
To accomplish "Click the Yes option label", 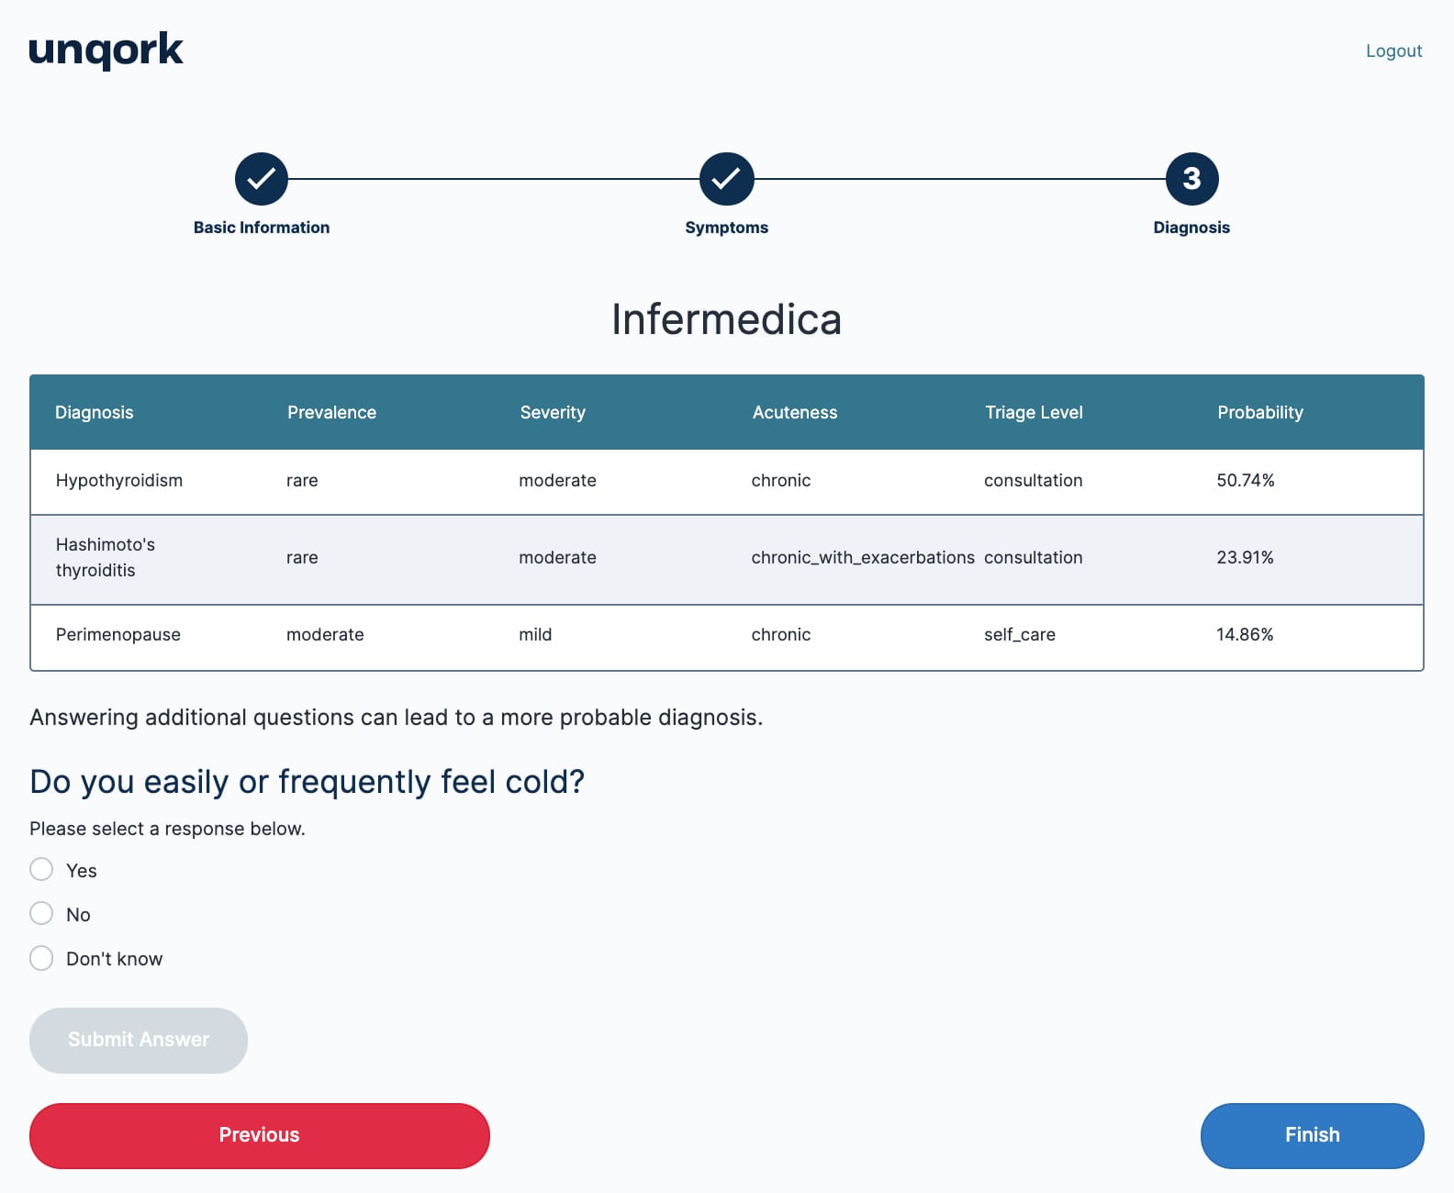I will (82, 871).
